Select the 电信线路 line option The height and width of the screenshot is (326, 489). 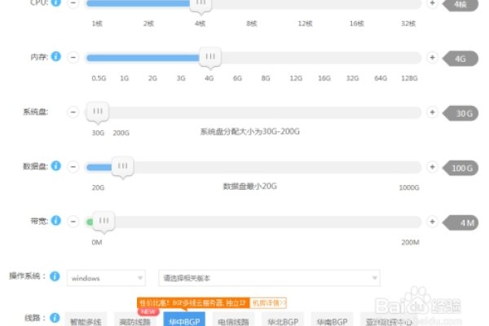click(234, 319)
